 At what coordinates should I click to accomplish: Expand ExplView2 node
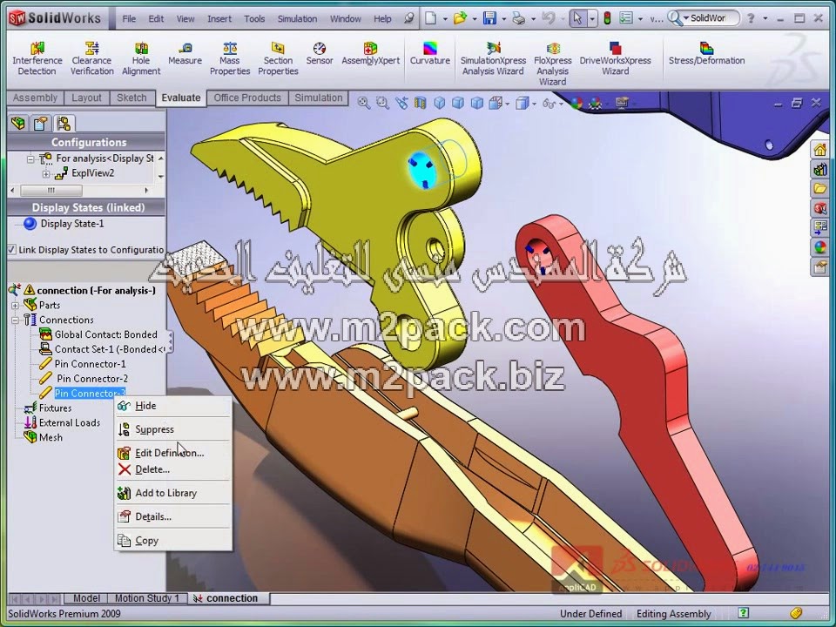pos(46,174)
